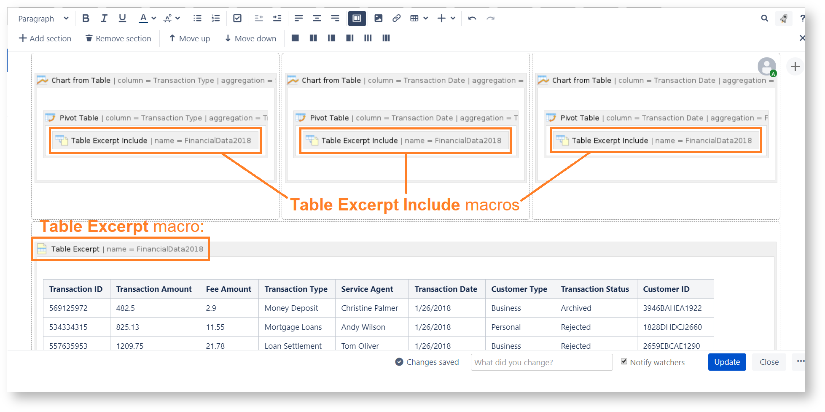The image size is (825, 412).
Task: Insert a numbered list
Action: click(216, 18)
